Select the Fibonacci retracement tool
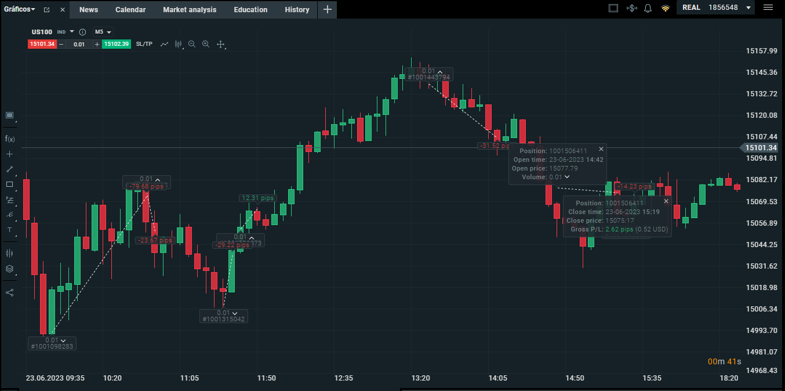 (x=9, y=200)
